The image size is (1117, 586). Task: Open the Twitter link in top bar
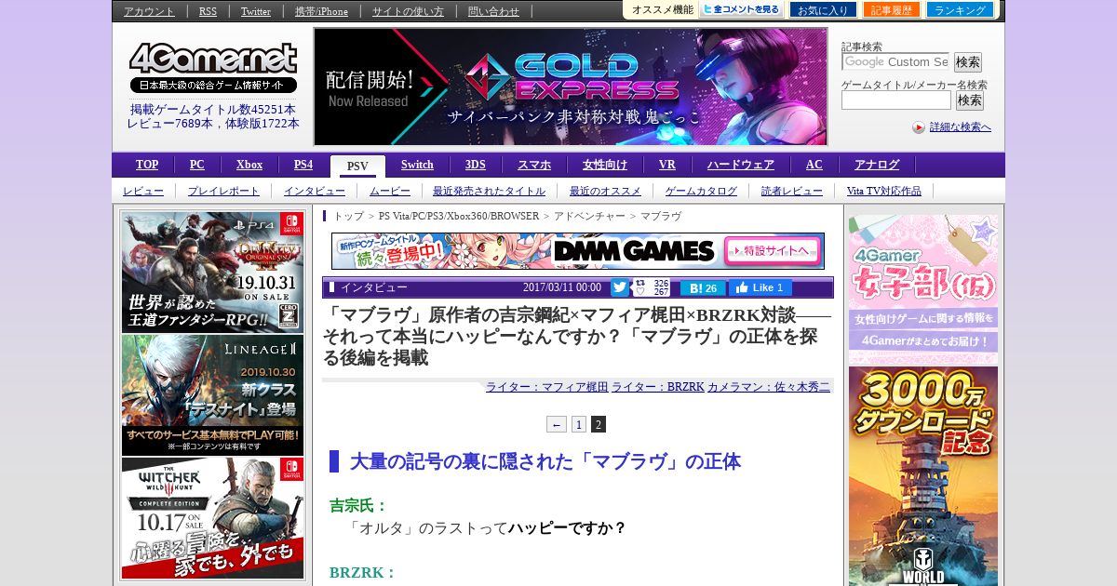[256, 11]
